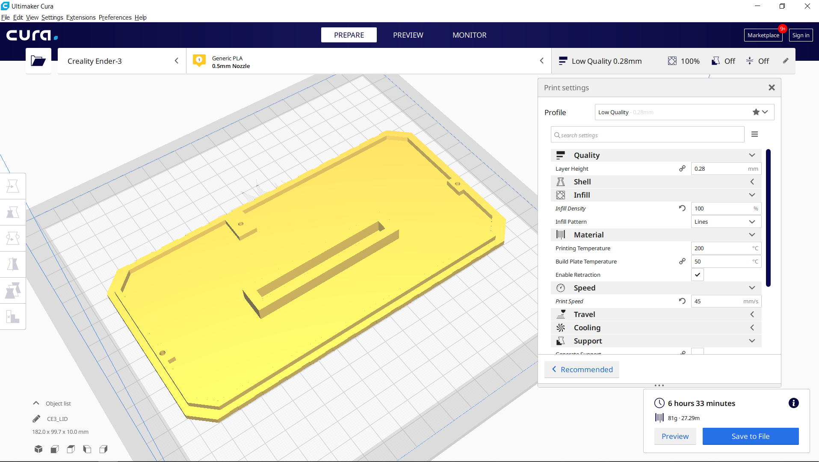Open the settings visibility hamburger menu
This screenshot has height=462, width=819.
pyautogui.click(x=754, y=134)
